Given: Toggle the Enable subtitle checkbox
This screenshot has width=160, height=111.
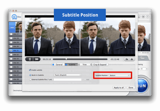Looking at the screenshot, I should tap(30, 70).
